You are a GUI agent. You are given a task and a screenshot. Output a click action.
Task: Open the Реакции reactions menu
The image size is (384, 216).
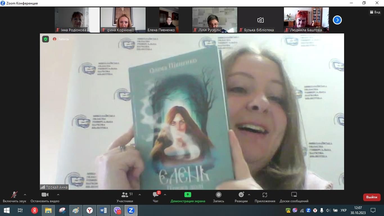241,197
